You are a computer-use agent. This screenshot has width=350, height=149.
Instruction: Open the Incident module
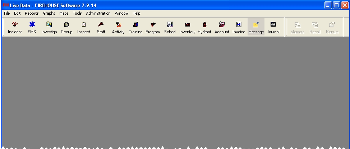(x=15, y=27)
